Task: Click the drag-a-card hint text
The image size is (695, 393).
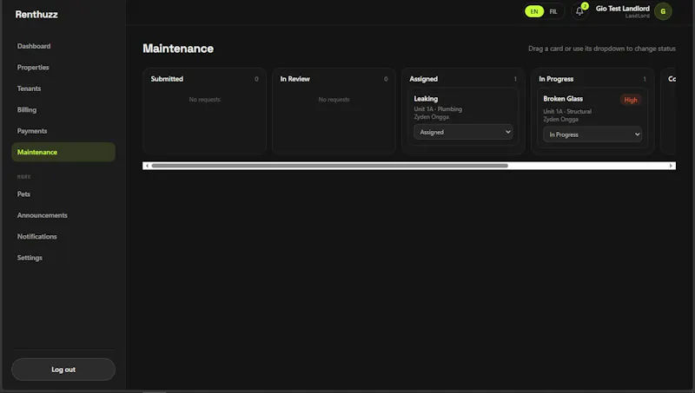Action: pyautogui.click(x=602, y=49)
